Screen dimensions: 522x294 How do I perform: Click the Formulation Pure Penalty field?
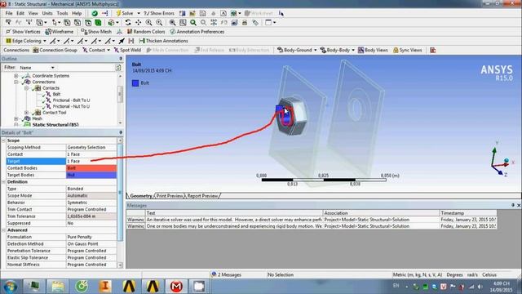pyautogui.click(x=91, y=237)
